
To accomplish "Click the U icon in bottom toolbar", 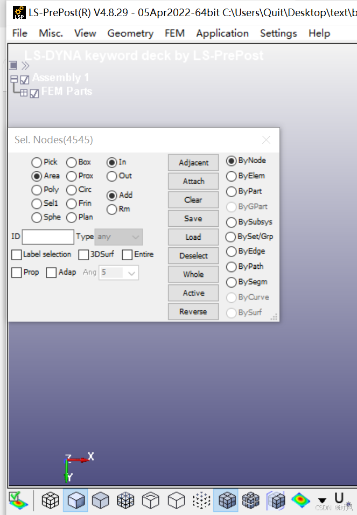I will [339, 498].
